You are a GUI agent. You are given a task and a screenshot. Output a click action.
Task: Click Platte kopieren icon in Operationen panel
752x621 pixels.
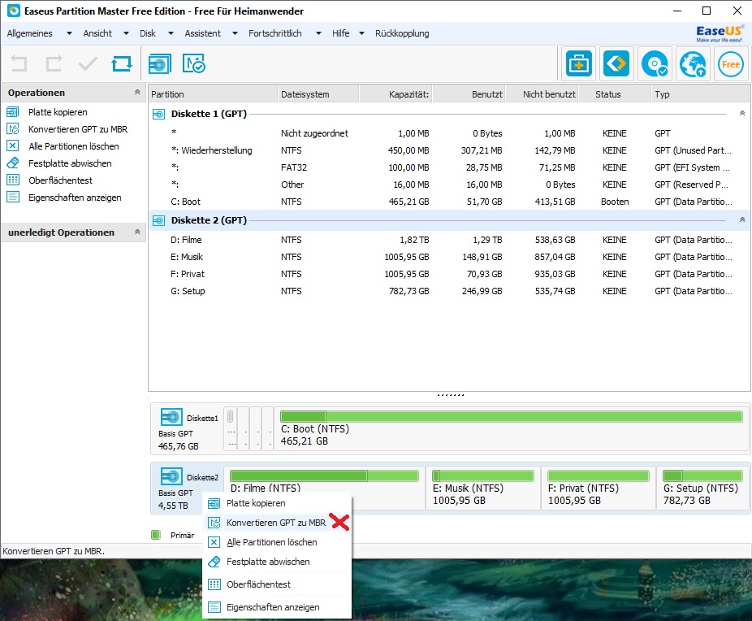[13, 112]
